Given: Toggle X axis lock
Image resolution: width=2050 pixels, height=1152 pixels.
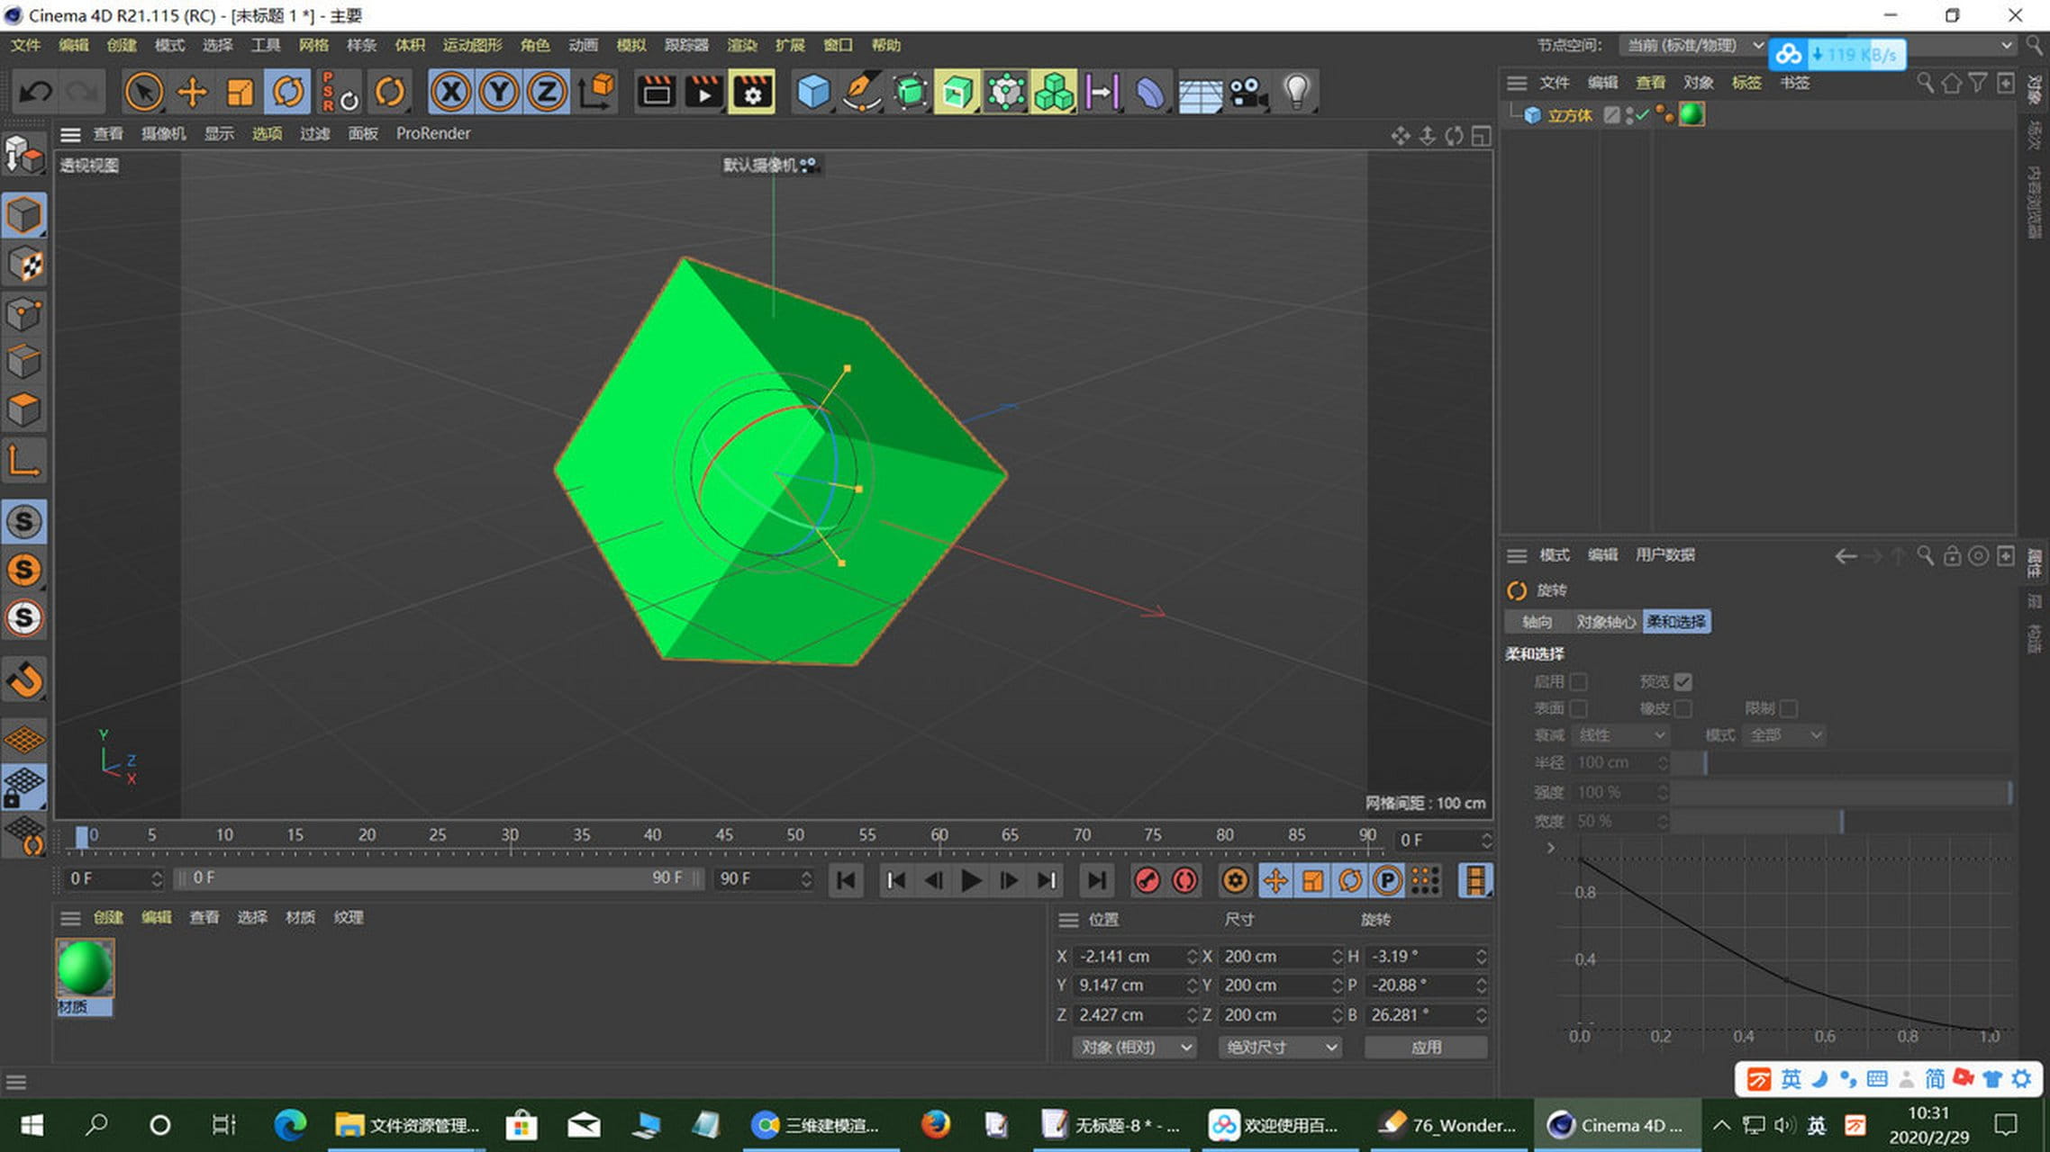Looking at the screenshot, I should point(450,92).
